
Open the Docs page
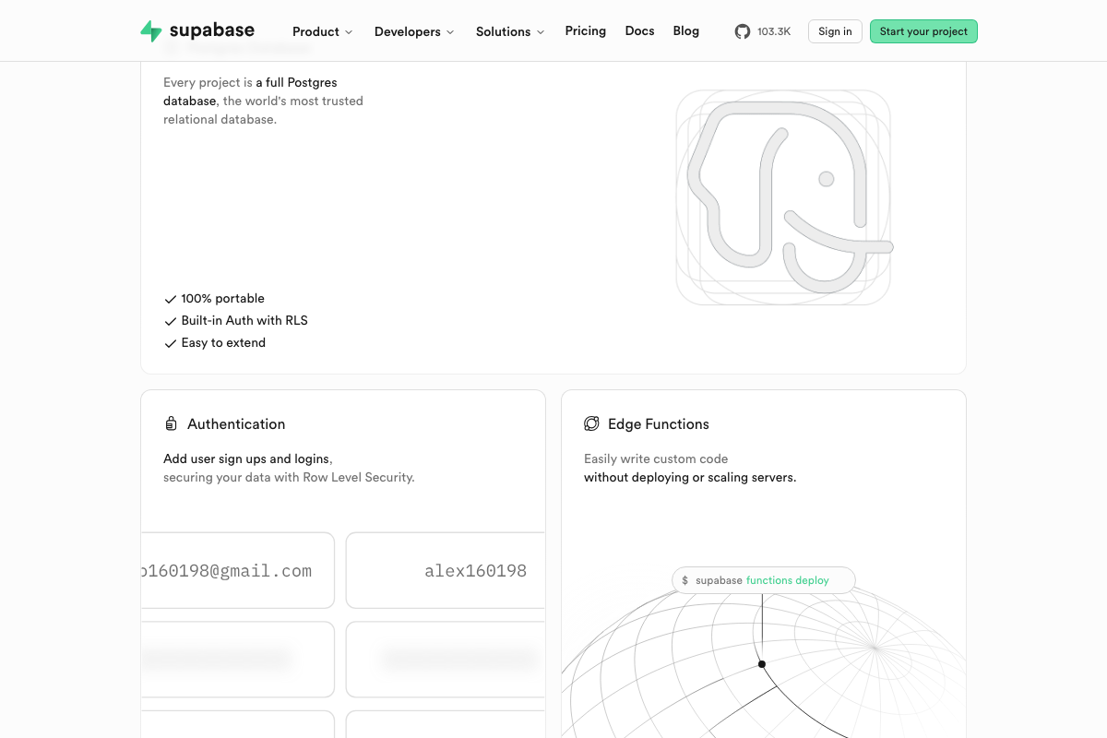coord(639,30)
